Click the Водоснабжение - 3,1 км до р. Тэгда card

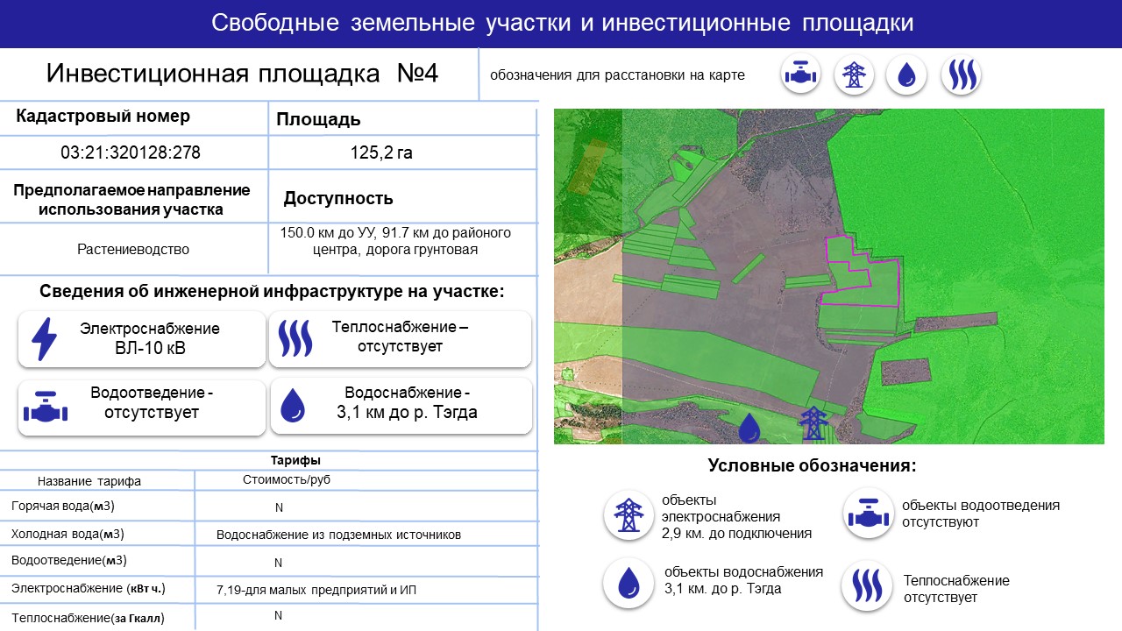(x=401, y=406)
